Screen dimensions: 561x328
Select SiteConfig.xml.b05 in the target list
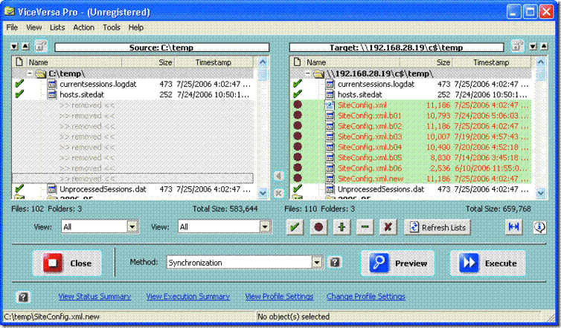370,157
